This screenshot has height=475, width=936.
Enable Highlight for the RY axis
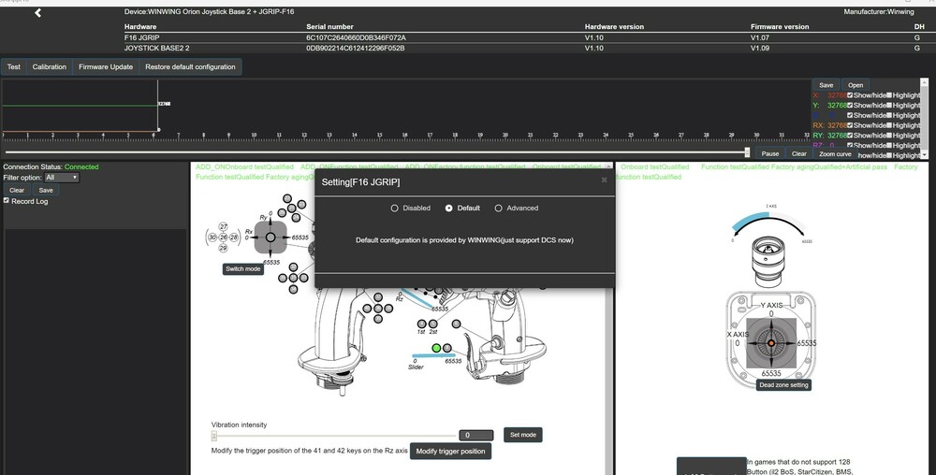coord(889,136)
